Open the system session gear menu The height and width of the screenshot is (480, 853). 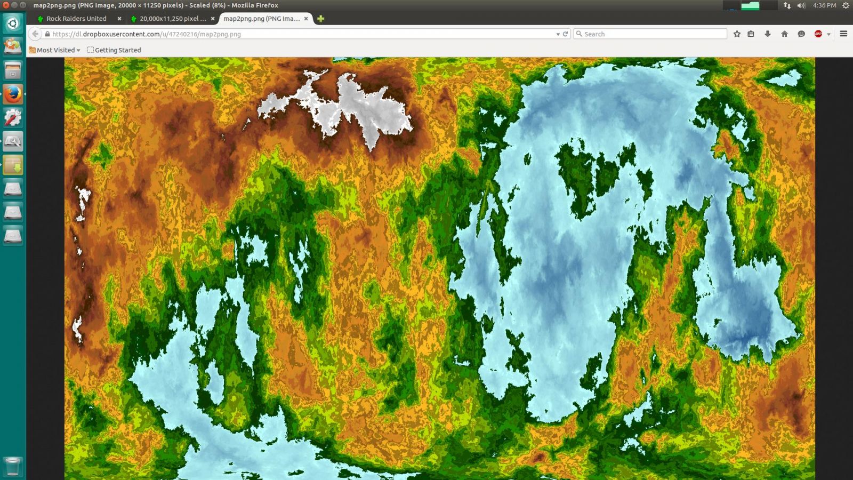pyautogui.click(x=846, y=5)
